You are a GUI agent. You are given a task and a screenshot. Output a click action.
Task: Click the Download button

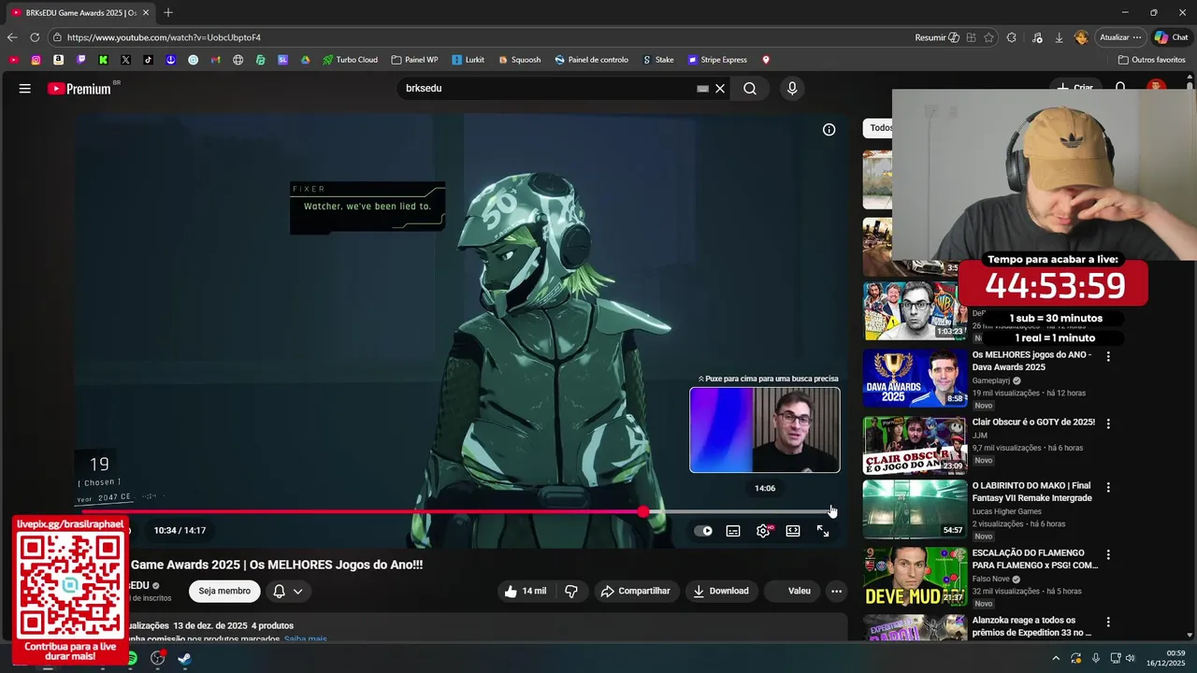(721, 591)
